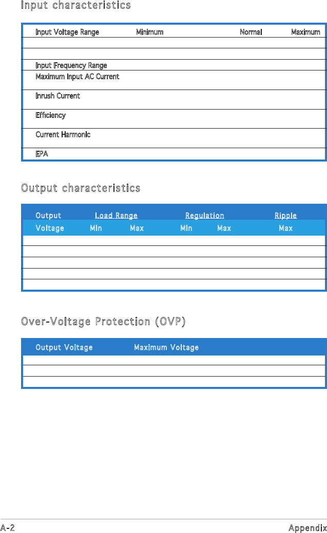Select the Current Harmonic row label
The width and height of the screenshot is (327, 533).
click(x=63, y=135)
